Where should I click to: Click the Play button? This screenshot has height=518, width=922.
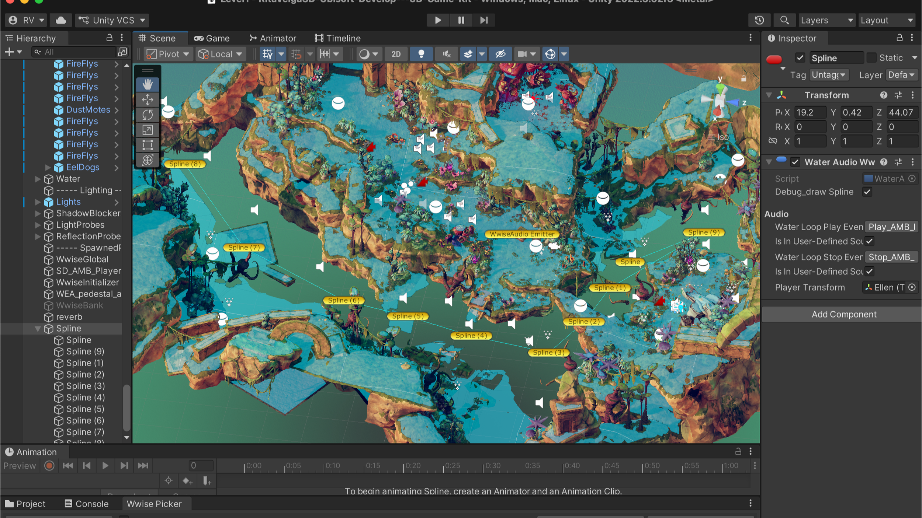coord(438,20)
